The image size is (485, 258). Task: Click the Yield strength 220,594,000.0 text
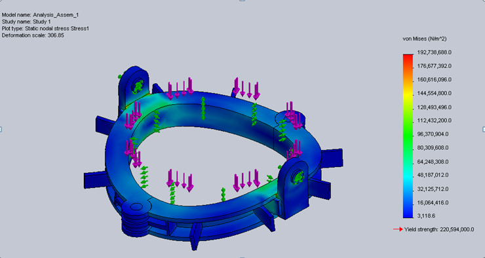[439, 230]
